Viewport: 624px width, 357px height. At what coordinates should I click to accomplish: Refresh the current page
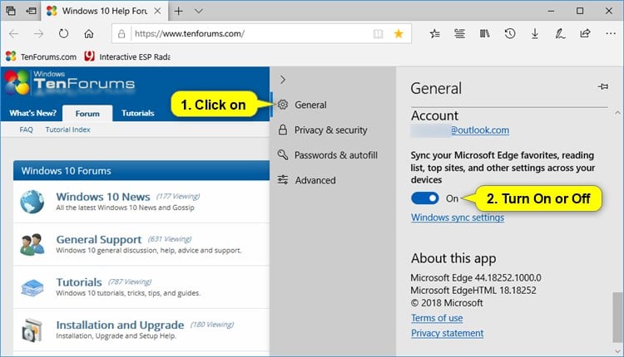click(x=64, y=34)
